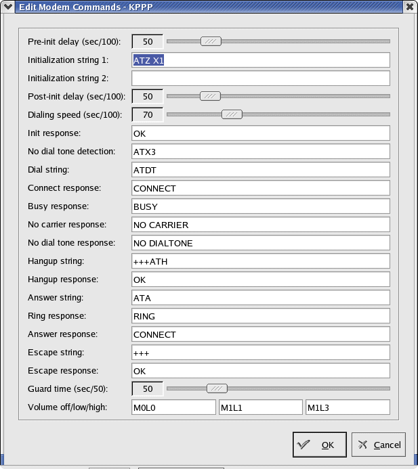Click the Pre-init delay value box
418x469 pixels.
pos(148,41)
